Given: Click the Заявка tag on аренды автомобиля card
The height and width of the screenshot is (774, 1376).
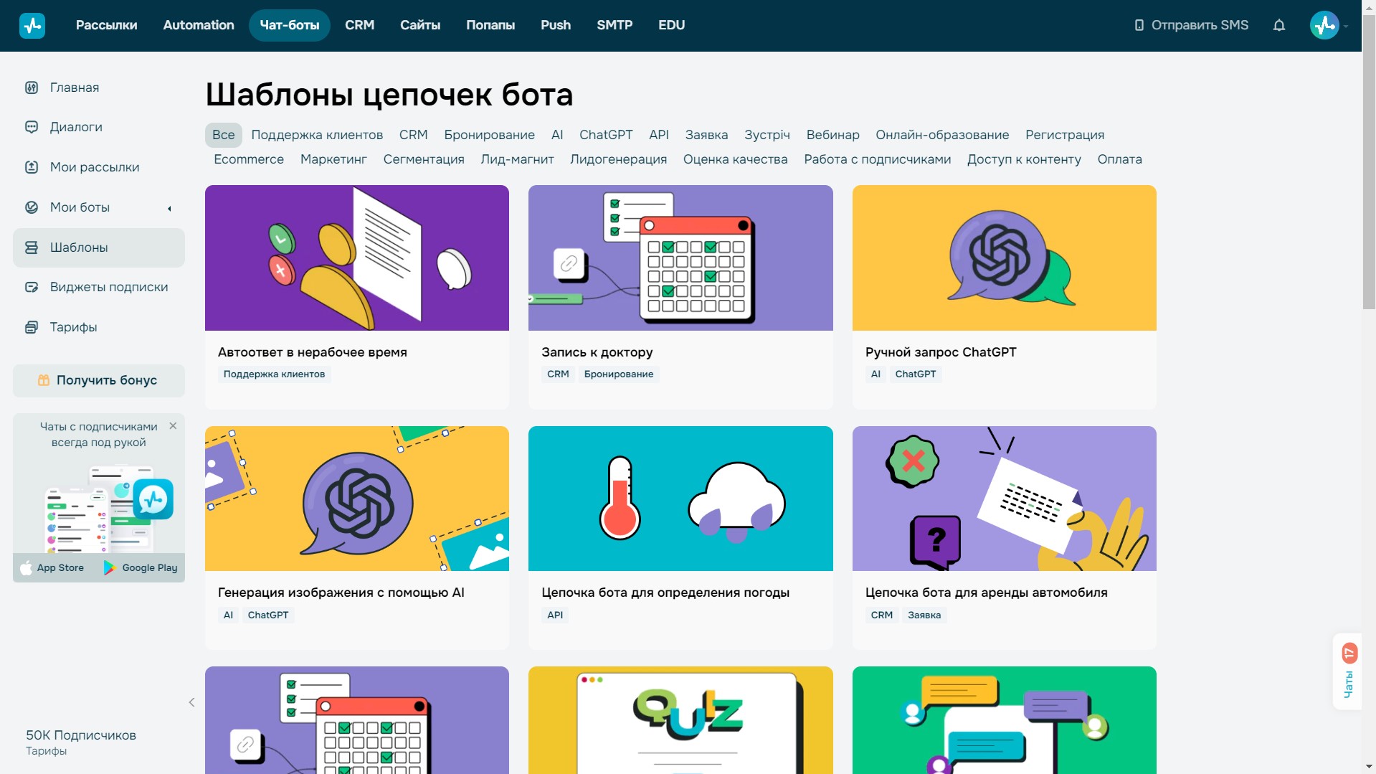Looking at the screenshot, I should pos(924,615).
